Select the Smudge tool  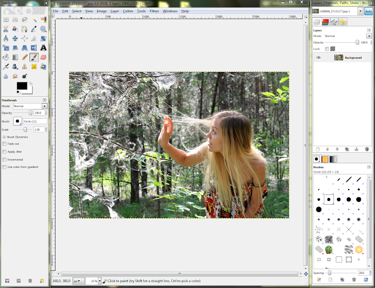point(15,76)
